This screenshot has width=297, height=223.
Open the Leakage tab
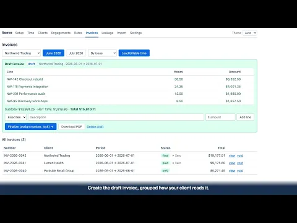click(x=108, y=33)
